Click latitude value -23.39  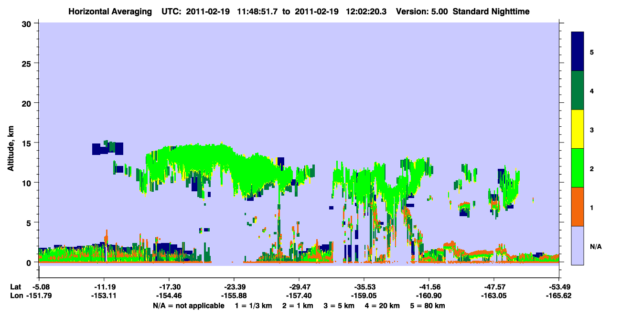click(x=234, y=287)
